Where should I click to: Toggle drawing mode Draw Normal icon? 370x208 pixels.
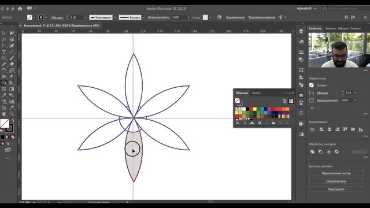pyautogui.click(x=2, y=143)
